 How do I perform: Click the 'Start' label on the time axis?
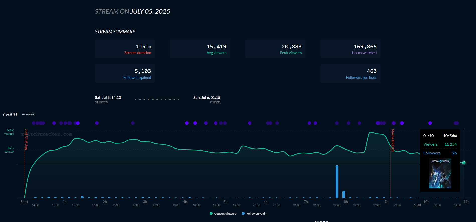tap(24, 202)
